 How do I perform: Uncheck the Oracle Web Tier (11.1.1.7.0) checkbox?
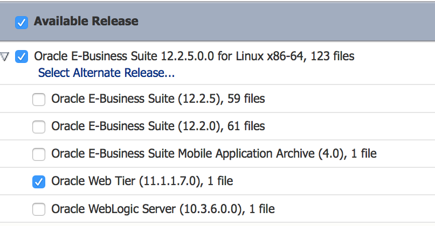click(39, 182)
